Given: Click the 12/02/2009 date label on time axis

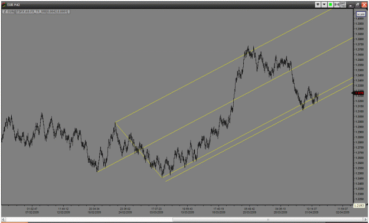Looking at the screenshot, I should tap(63, 212).
